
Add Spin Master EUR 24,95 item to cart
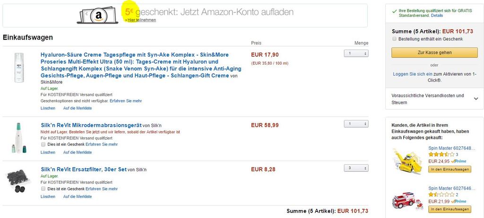point(449,169)
